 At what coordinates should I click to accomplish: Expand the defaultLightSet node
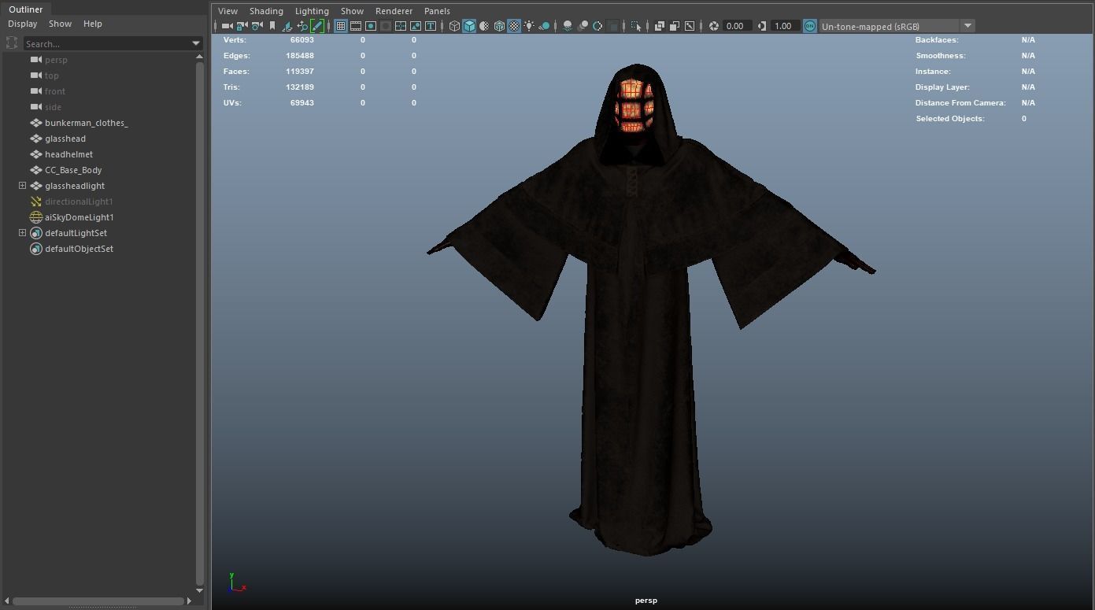[x=22, y=233]
